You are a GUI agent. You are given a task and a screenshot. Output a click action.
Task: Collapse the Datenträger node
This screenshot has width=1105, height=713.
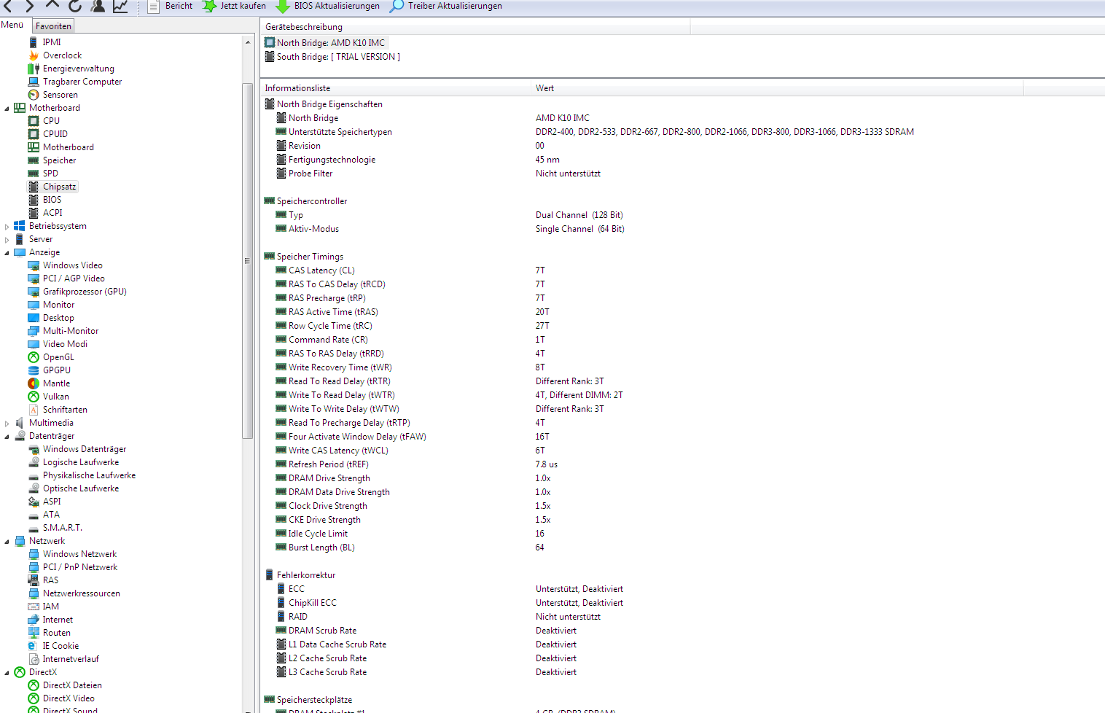(7, 436)
